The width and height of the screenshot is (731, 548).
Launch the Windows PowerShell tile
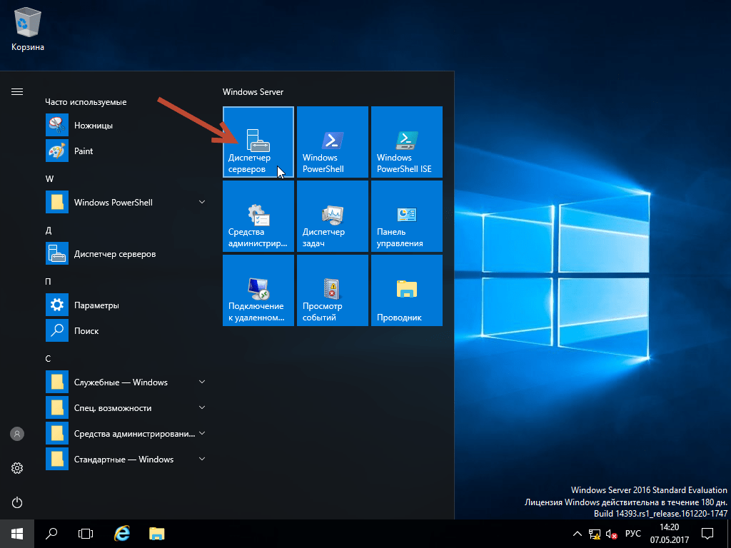(x=332, y=142)
